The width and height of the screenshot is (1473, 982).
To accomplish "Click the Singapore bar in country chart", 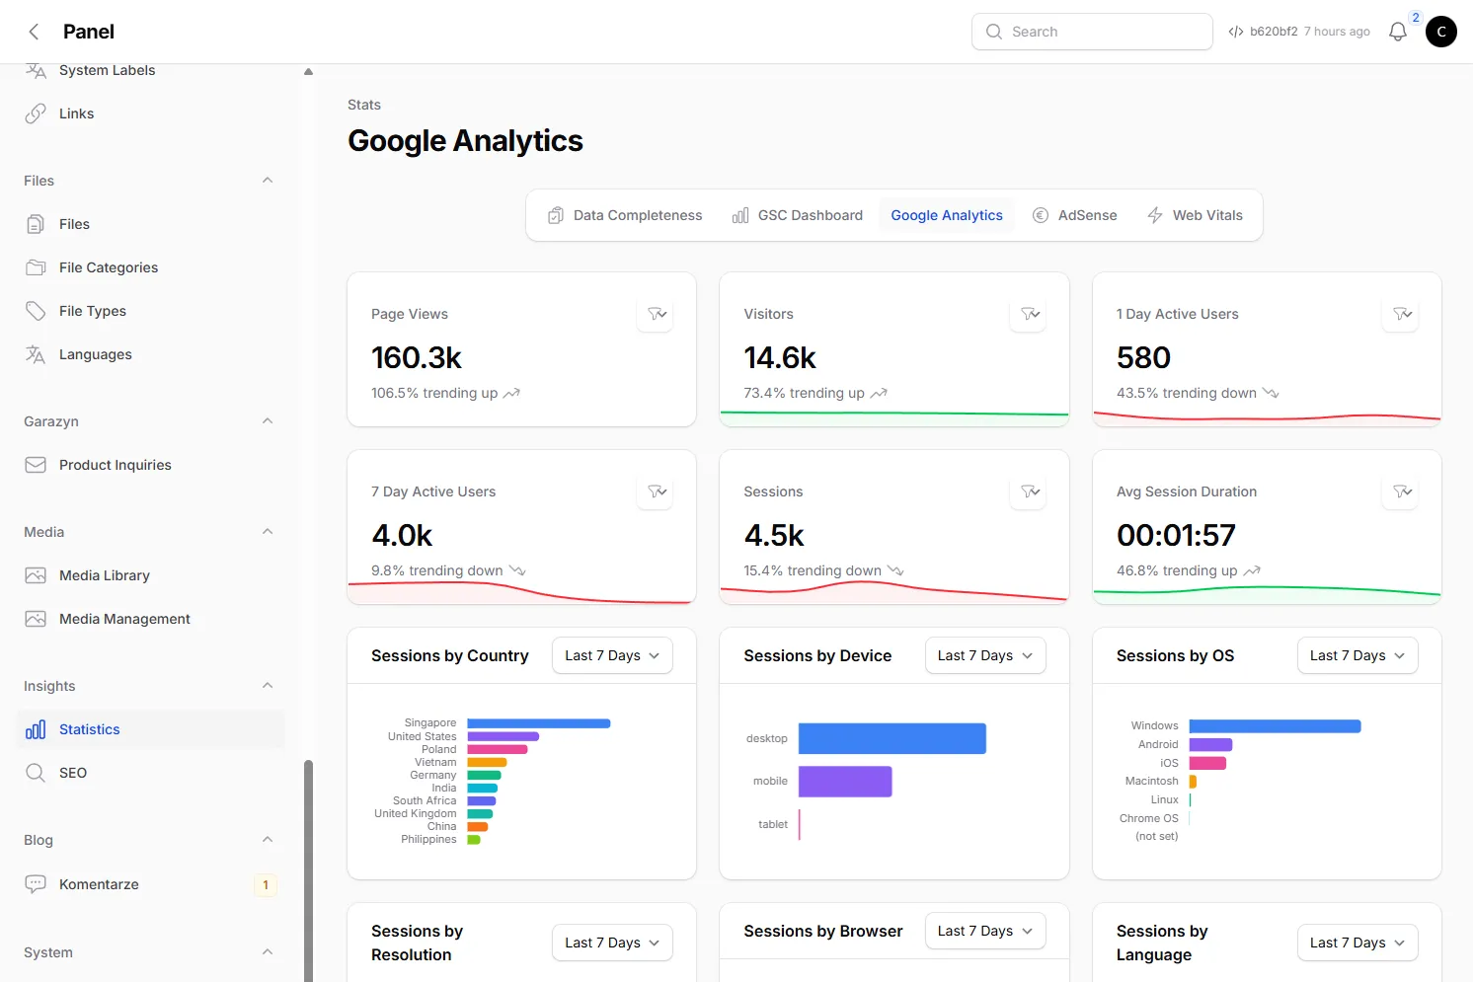I will tap(539, 723).
